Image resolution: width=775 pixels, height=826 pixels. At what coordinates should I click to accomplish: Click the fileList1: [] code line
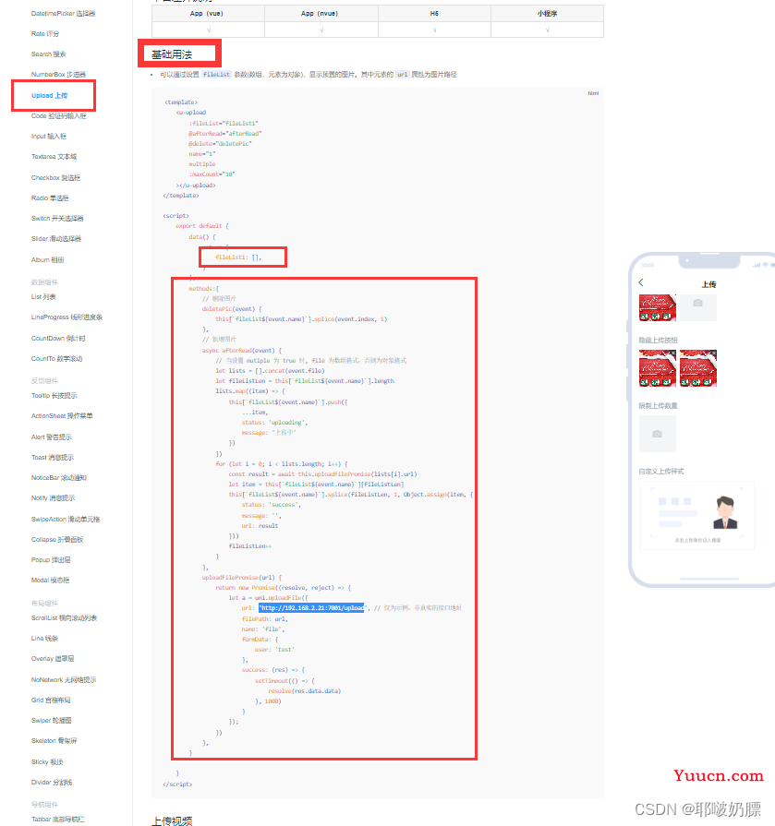(238, 257)
